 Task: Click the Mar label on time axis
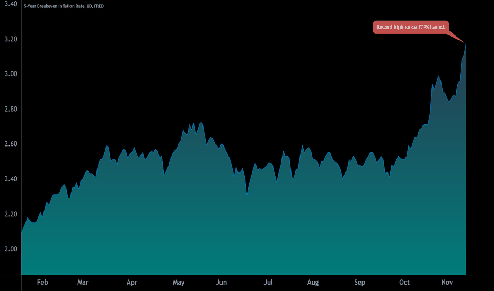[83, 282]
